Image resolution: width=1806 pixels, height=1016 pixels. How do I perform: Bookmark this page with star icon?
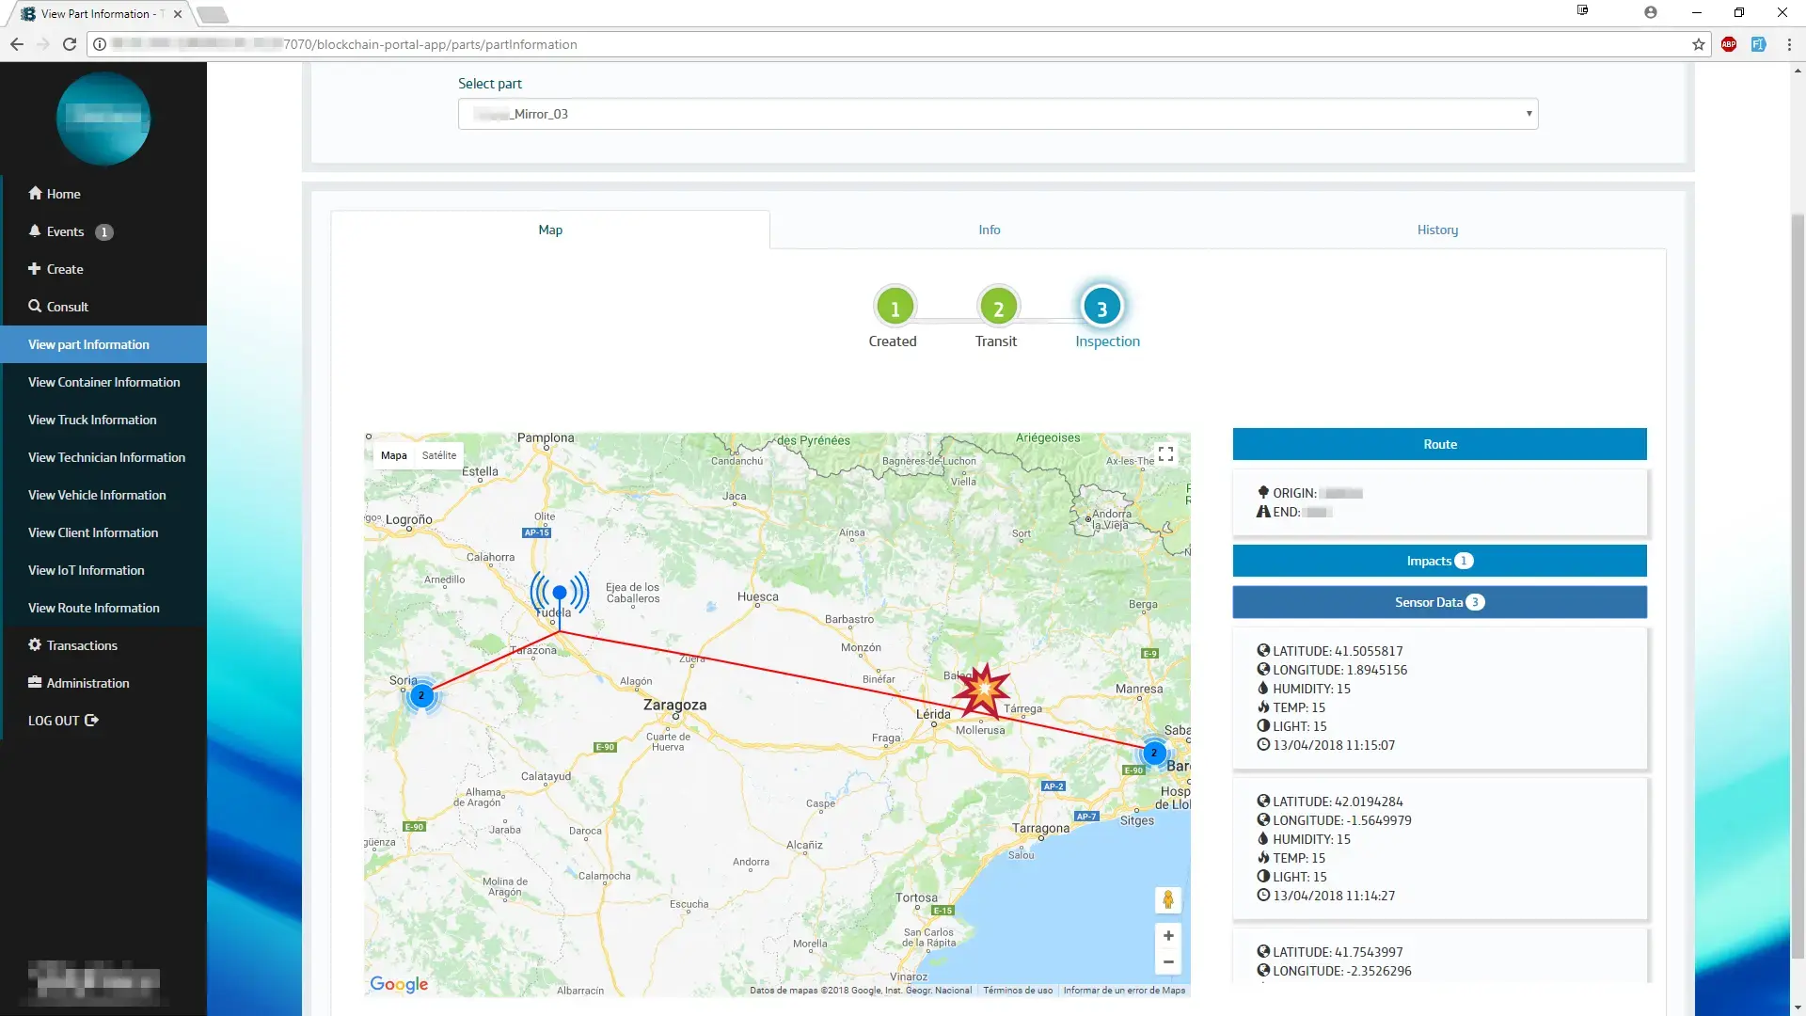[1698, 44]
